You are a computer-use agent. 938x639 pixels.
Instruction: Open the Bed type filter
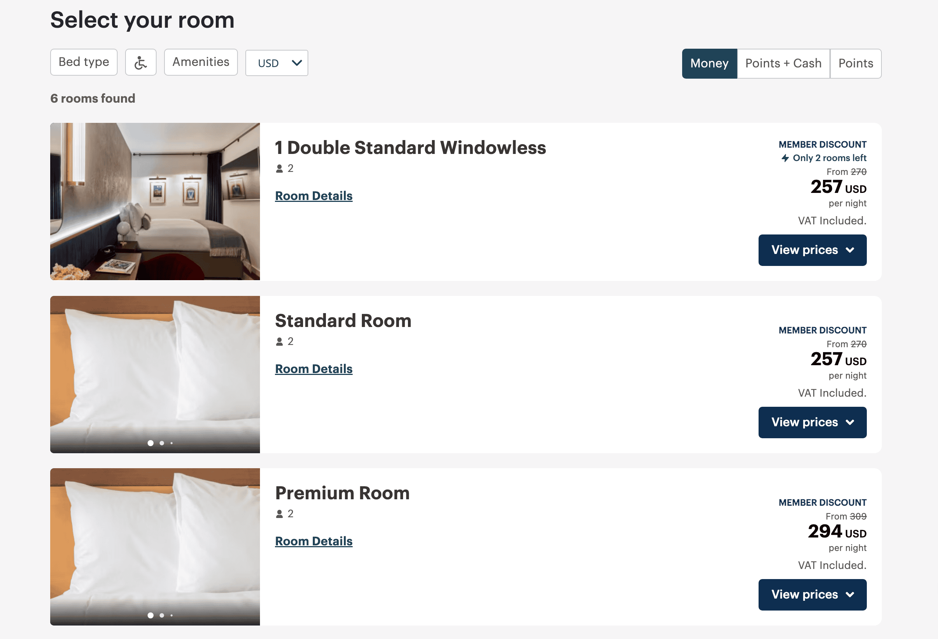click(84, 62)
